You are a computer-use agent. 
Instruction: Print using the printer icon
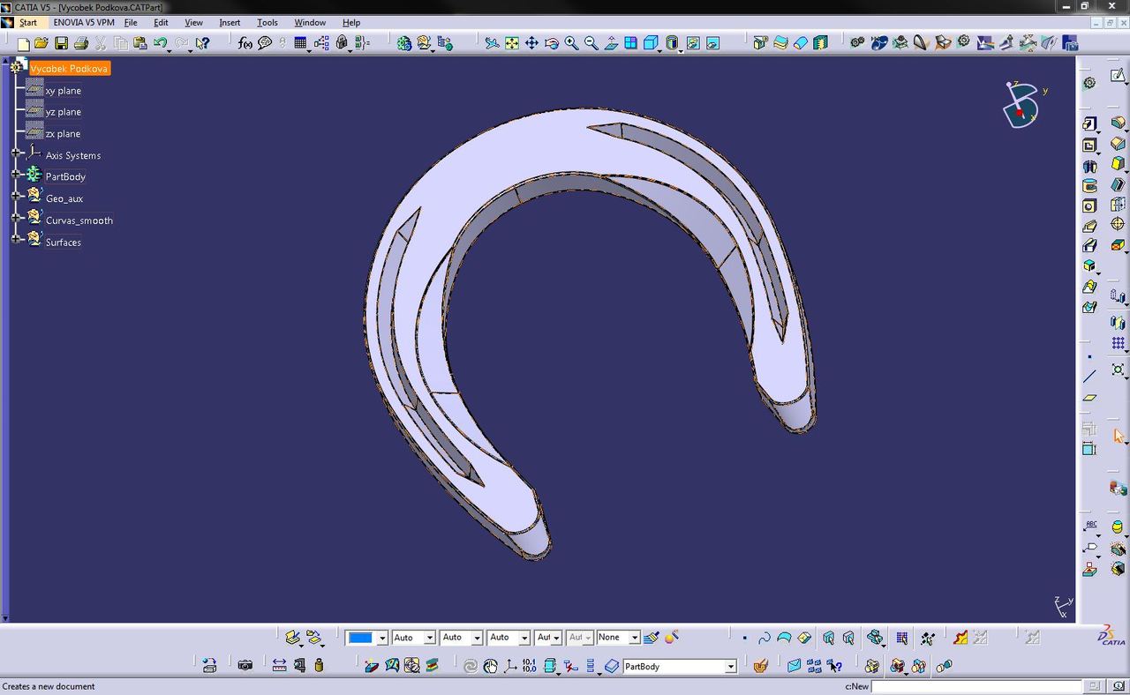click(81, 43)
